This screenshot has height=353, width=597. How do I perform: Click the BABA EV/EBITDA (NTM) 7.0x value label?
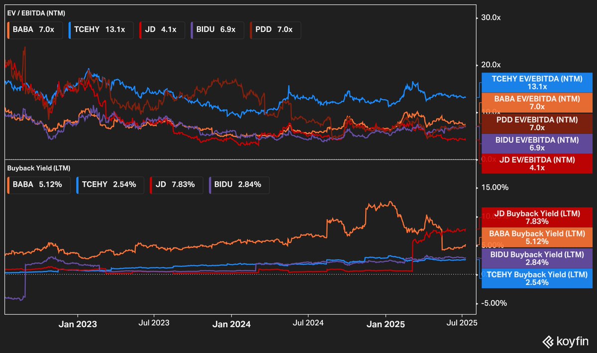(537, 103)
